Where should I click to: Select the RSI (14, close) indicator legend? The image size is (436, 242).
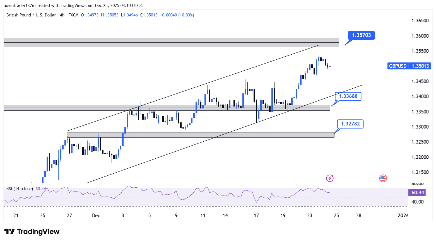[20, 189]
